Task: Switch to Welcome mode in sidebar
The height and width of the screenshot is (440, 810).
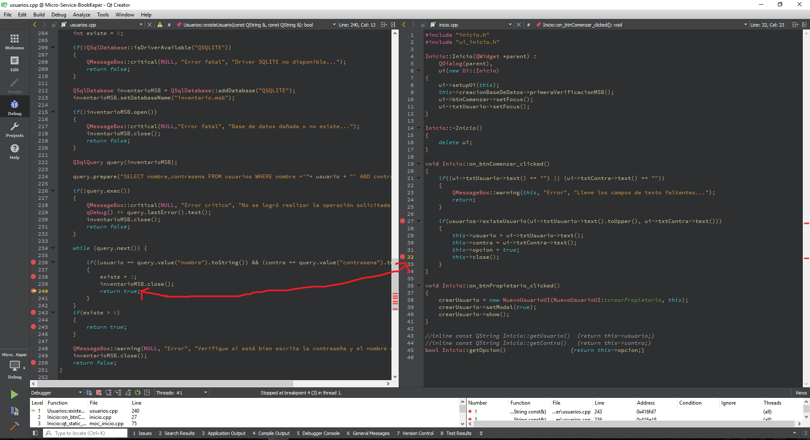Action: click(x=14, y=42)
